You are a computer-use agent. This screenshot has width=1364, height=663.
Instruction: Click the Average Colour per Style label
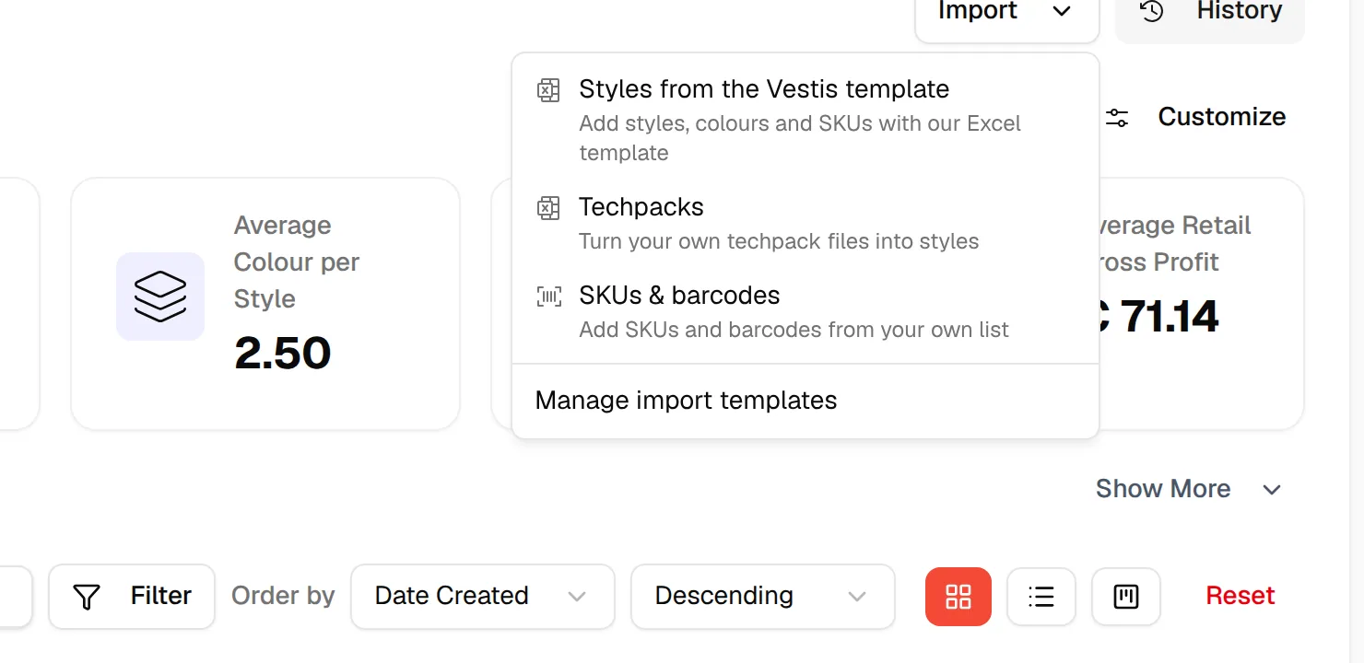tap(297, 262)
